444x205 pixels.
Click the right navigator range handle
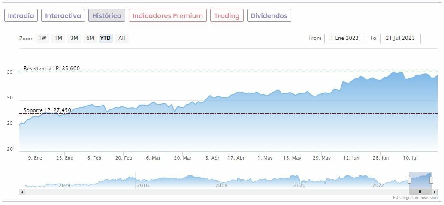(x=431, y=180)
